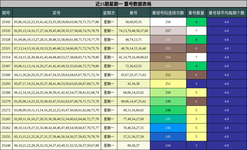Screen dimensions: 247x150
Task: Click repeat numbers cell 74,13,79,48,58,27,60
Action: [134, 31]
